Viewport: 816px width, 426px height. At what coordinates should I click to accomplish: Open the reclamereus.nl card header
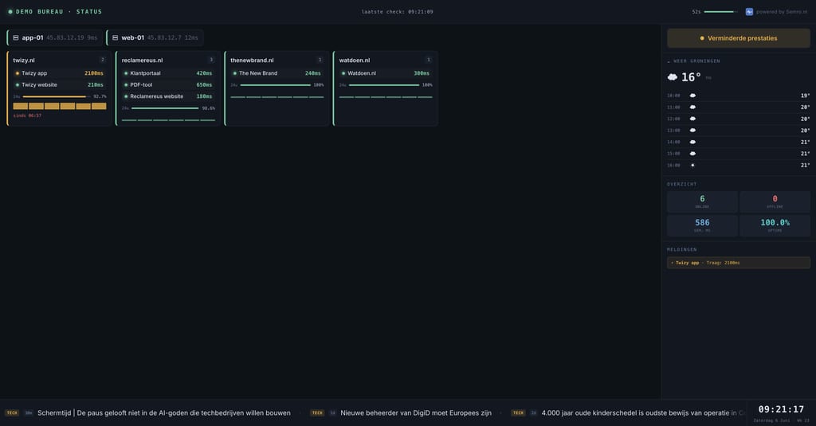pos(168,61)
